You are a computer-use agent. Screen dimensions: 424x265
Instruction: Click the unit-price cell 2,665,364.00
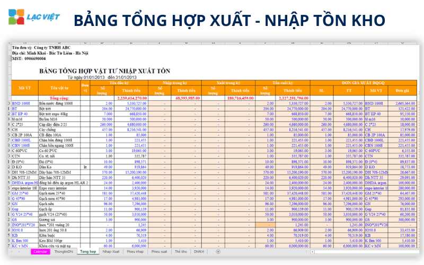click(x=402, y=103)
